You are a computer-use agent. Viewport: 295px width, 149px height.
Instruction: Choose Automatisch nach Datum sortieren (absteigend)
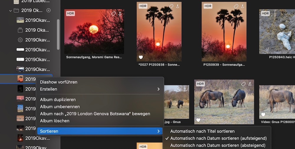tap(218, 145)
